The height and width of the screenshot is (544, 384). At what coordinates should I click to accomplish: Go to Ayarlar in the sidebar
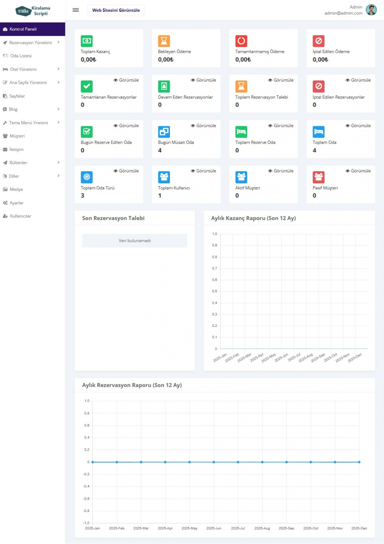point(17,203)
